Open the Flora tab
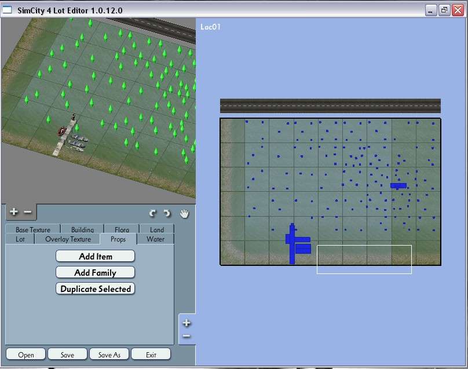 (x=122, y=229)
